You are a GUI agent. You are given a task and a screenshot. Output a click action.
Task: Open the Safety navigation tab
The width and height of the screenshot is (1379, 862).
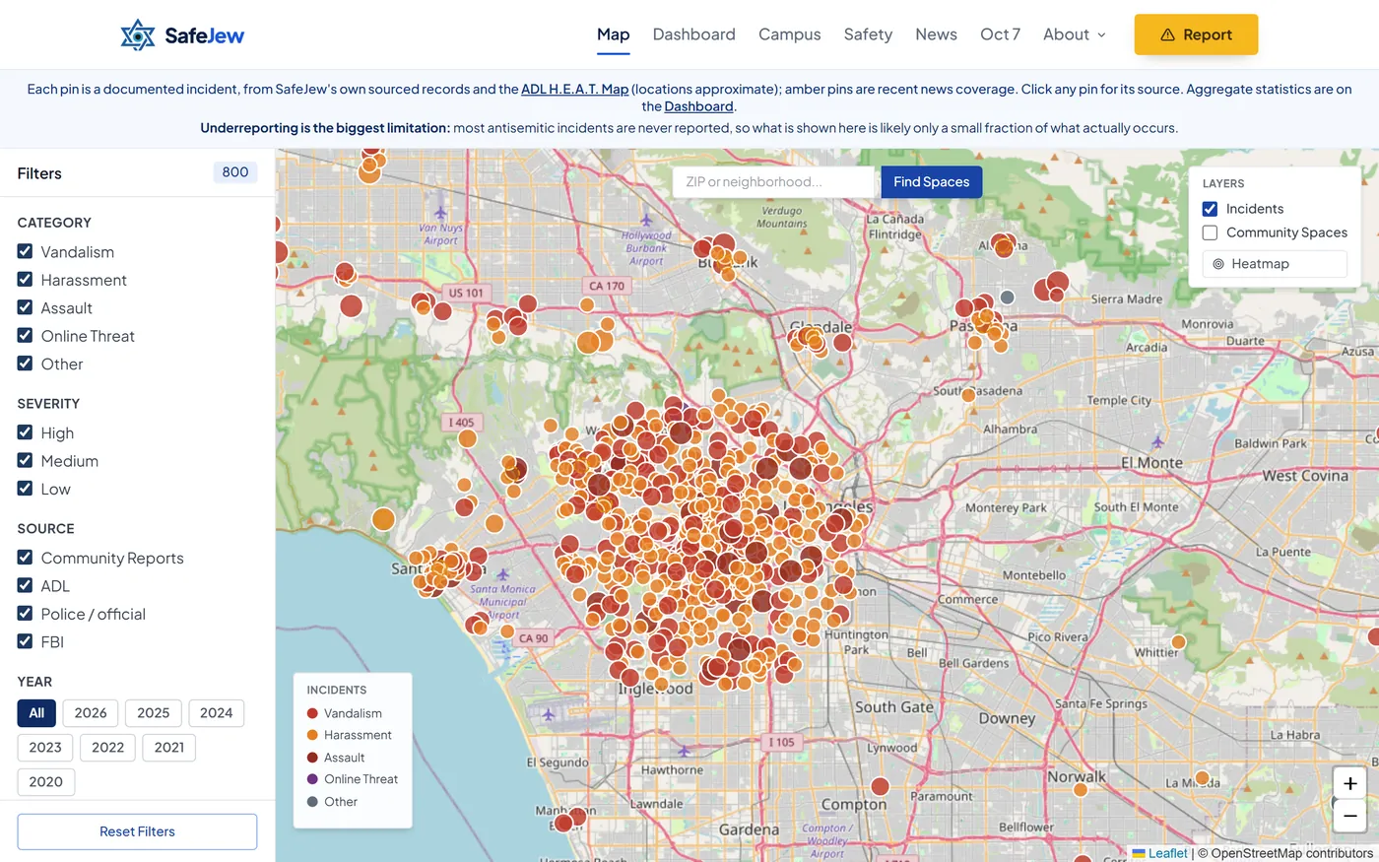click(868, 34)
